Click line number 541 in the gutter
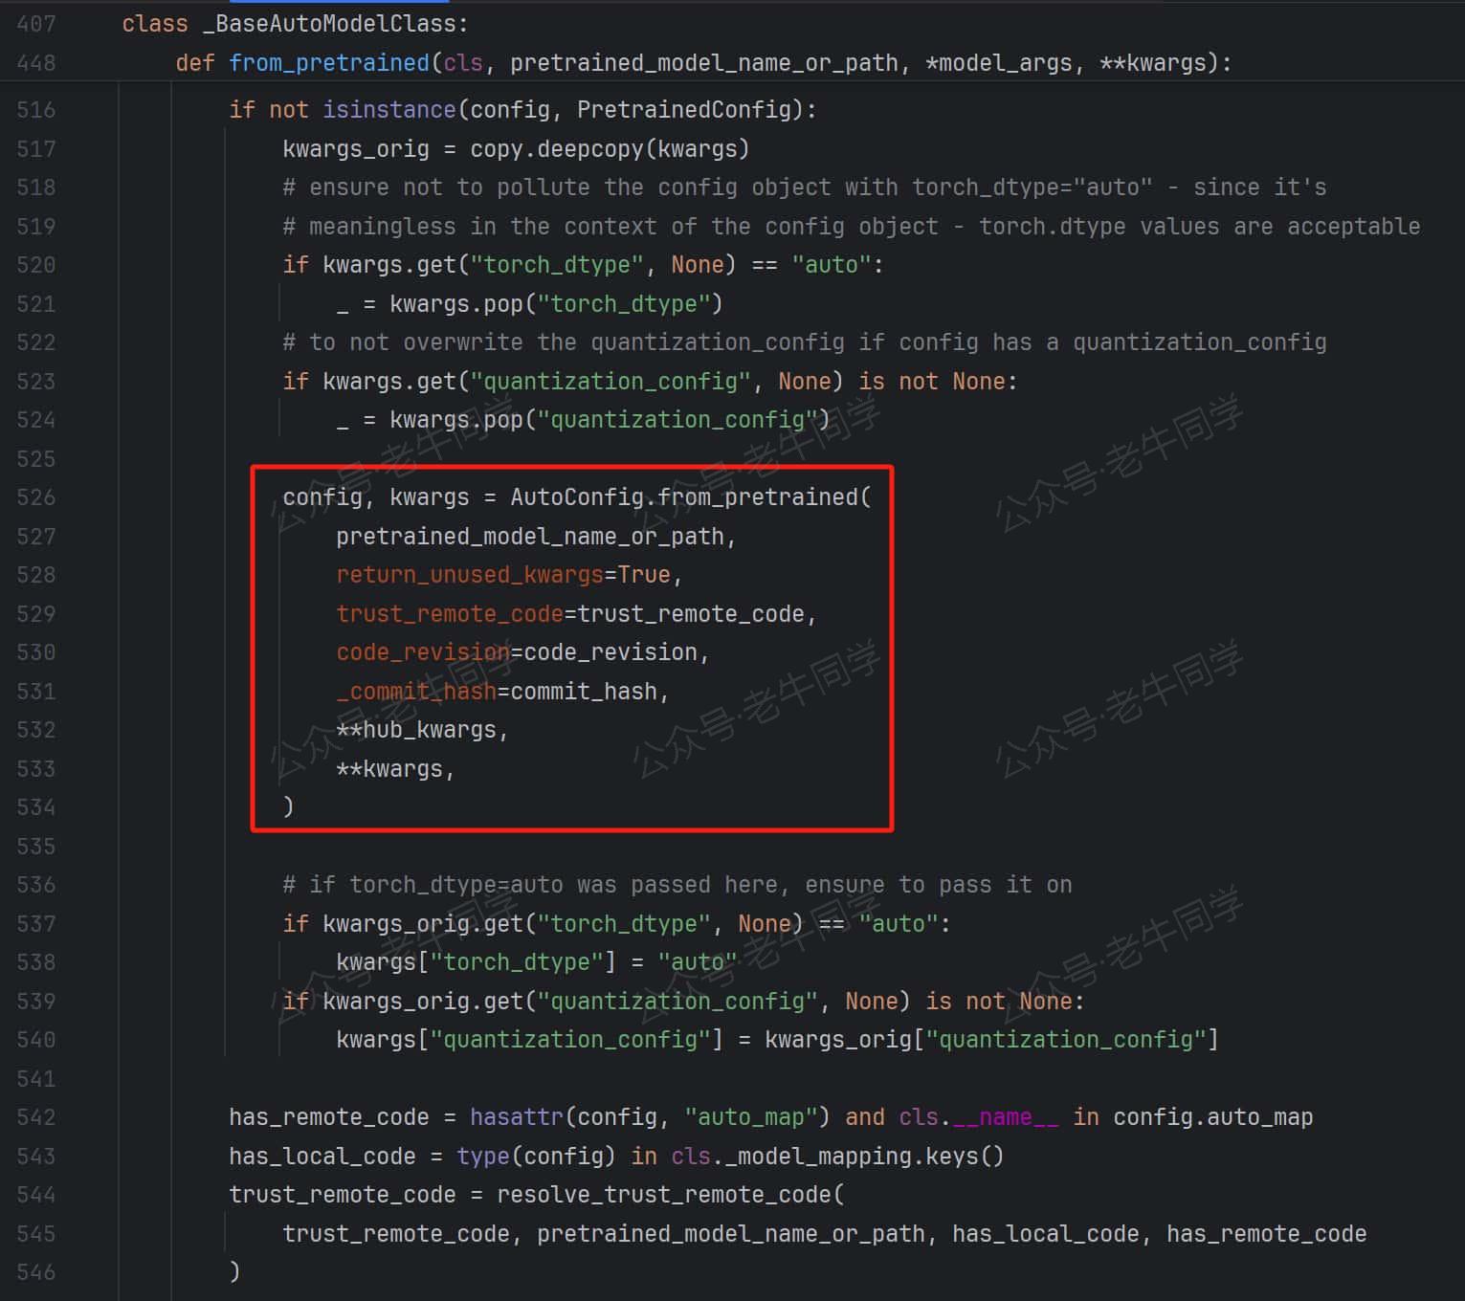The height and width of the screenshot is (1301, 1465). 36,1079
